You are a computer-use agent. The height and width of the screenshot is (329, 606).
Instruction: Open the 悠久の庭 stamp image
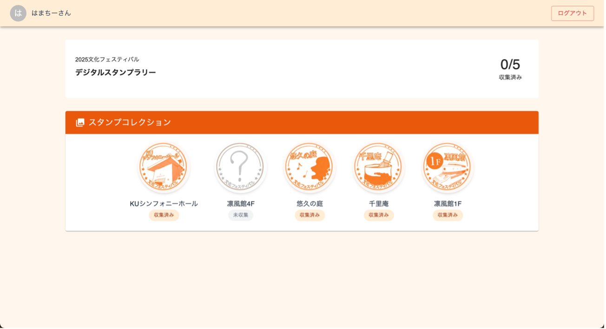(309, 167)
